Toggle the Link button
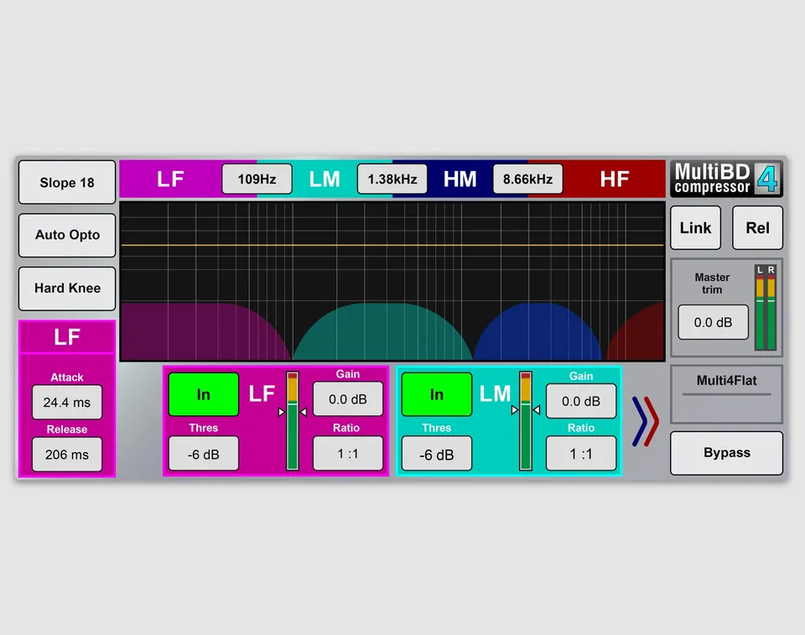Image resolution: width=805 pixels, height=635 pixels. click(696, 227)
